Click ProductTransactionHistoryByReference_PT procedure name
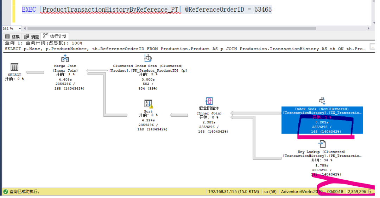The width and height of the screenshot is (380, 198). 110,9
